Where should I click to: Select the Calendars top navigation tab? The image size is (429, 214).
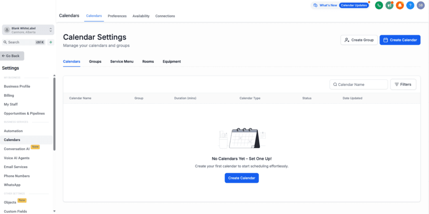pyautogui.click(x=94, y=16)
